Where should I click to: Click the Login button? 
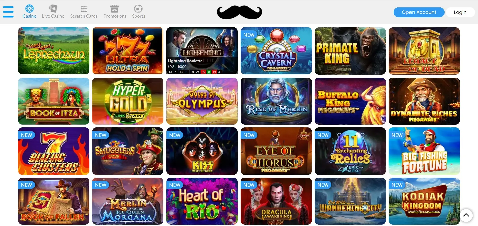[460, 12]
